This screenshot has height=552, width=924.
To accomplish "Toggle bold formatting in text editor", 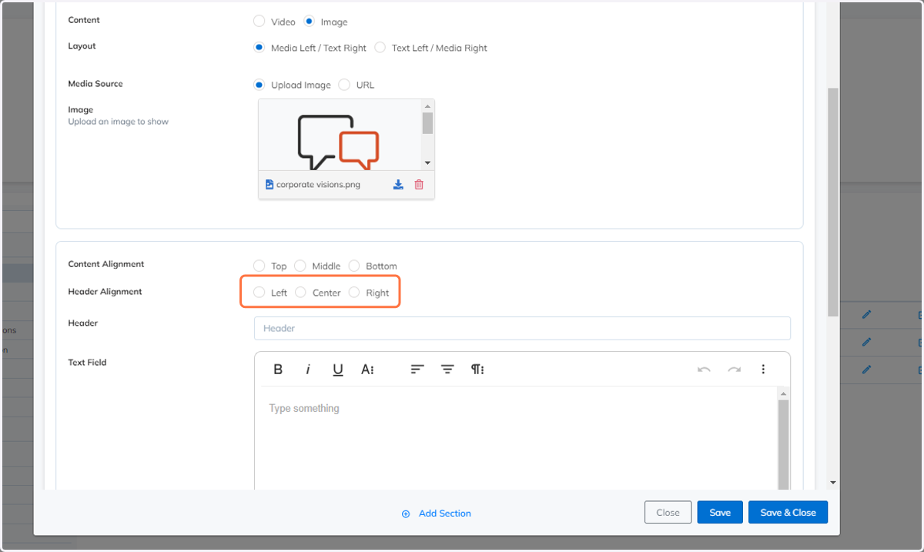I will [278, 370].
